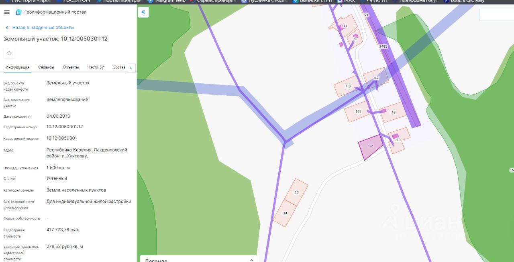Click the Вид объекта недвижимости label

tap(16, 86)
